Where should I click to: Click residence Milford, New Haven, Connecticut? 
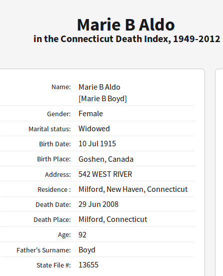click(x=133, y=189)
